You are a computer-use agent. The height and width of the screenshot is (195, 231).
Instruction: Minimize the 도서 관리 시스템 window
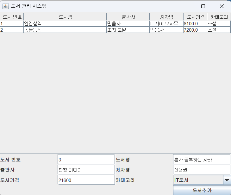pos(185,6)
